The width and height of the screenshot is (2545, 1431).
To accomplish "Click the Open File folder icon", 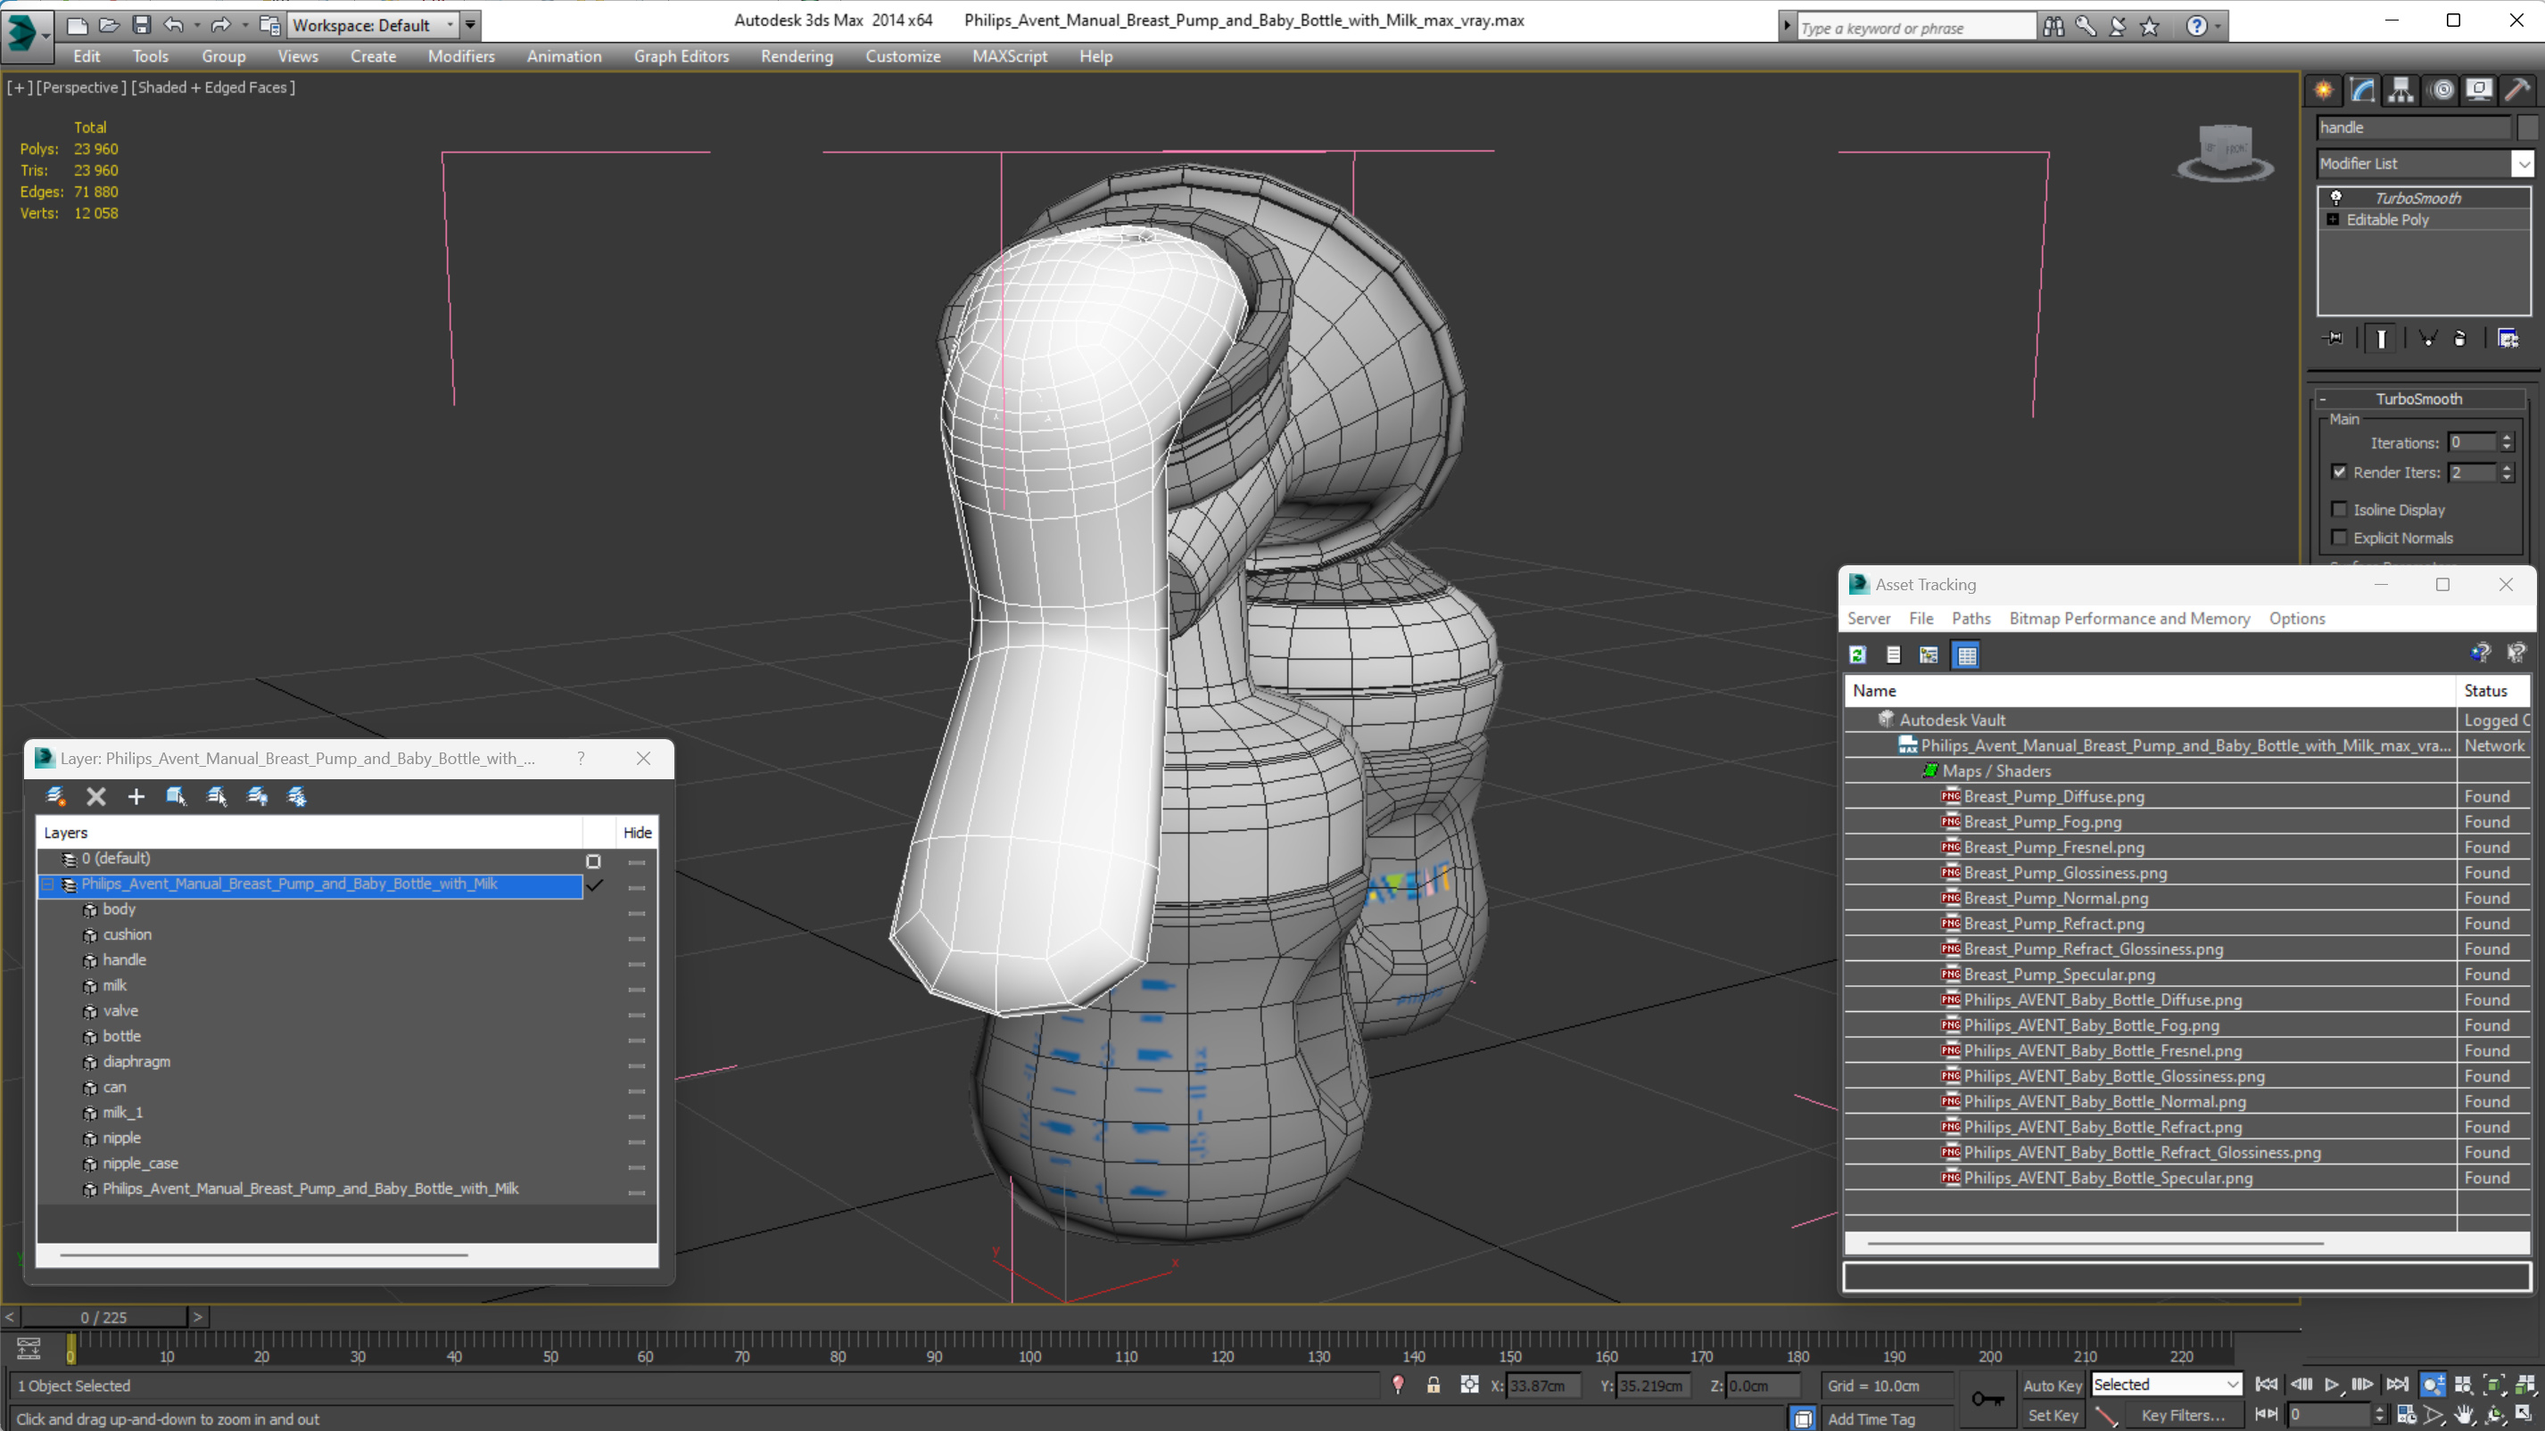I will click(x=109, y=25).
